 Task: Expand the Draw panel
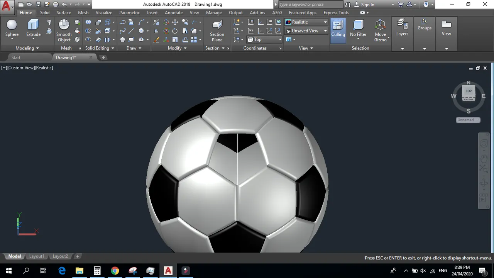pyautogui.click(x=134, y=48)
